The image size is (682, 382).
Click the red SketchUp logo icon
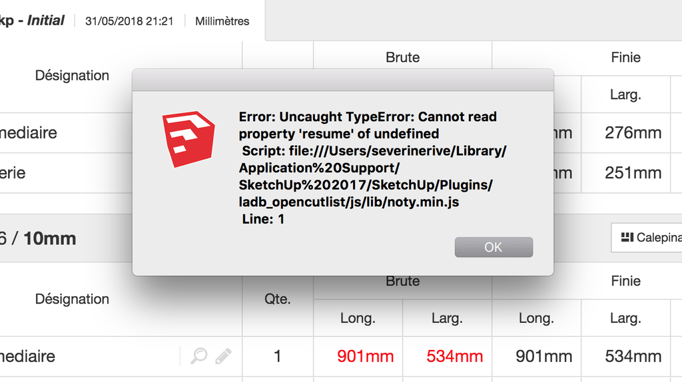click(188, 139)
